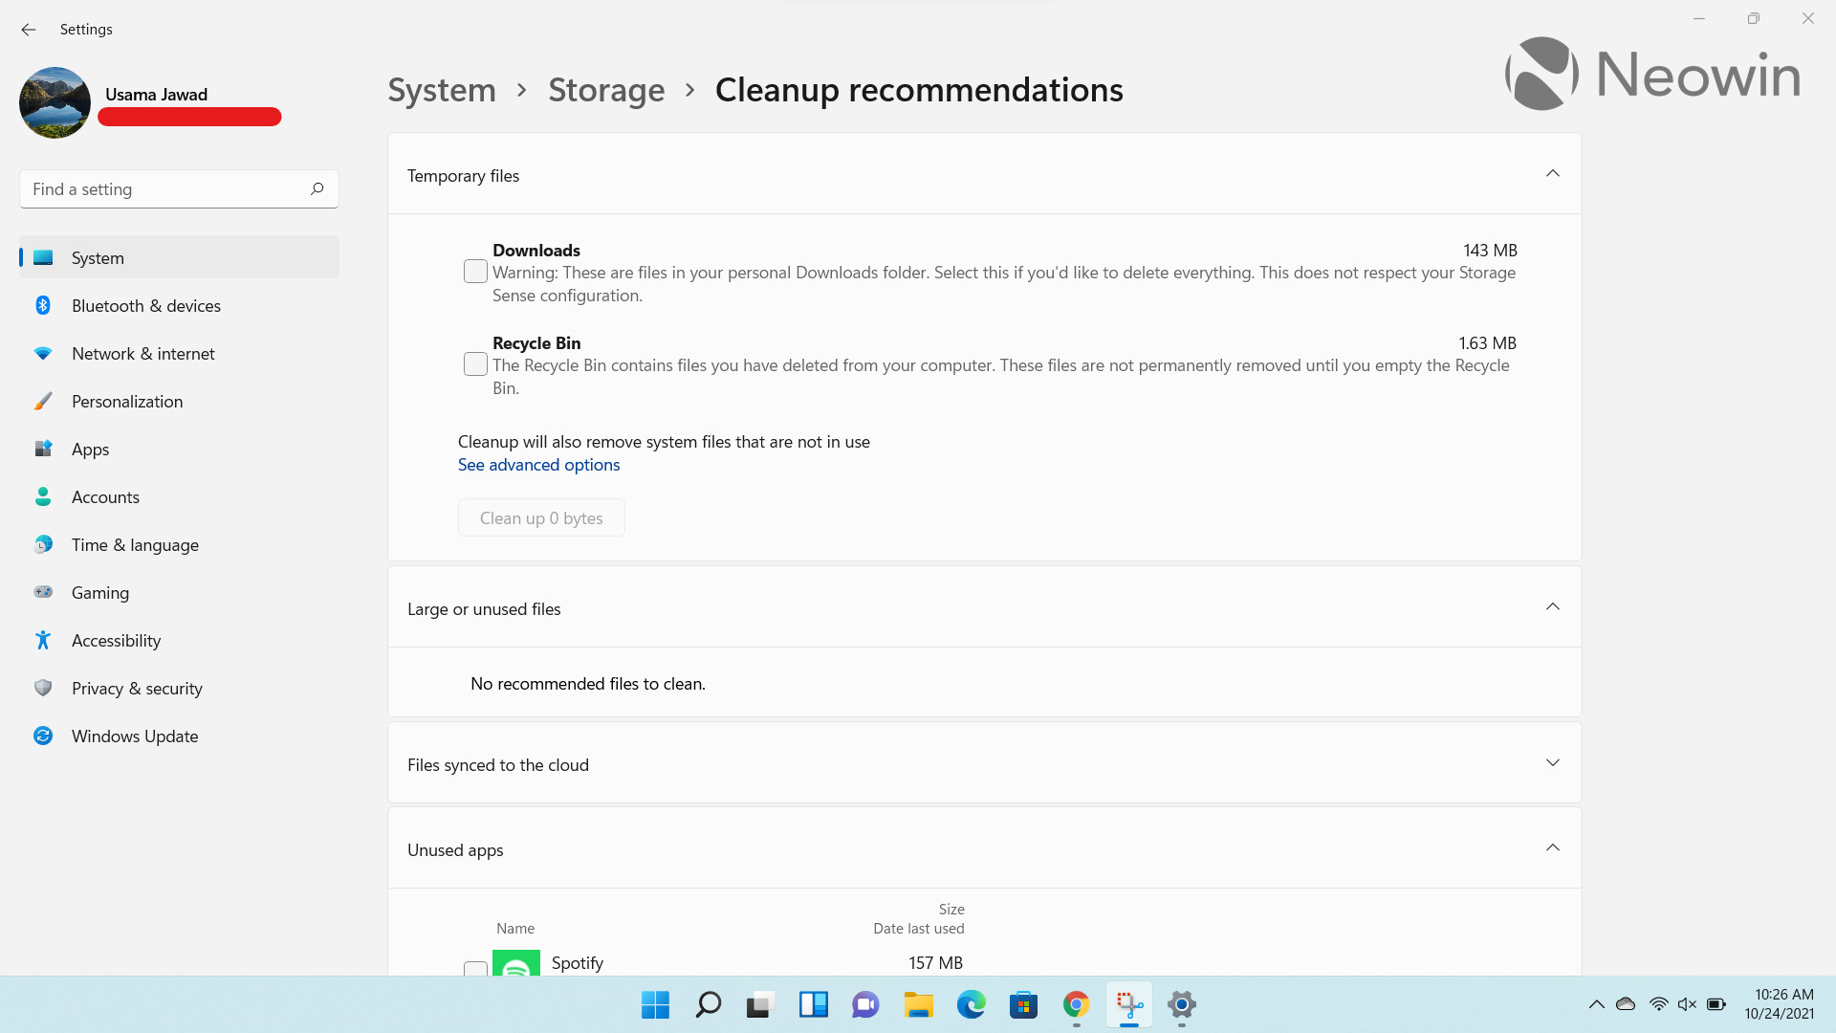
Task: Open Accounts settings
Action: tap(105, 496)
